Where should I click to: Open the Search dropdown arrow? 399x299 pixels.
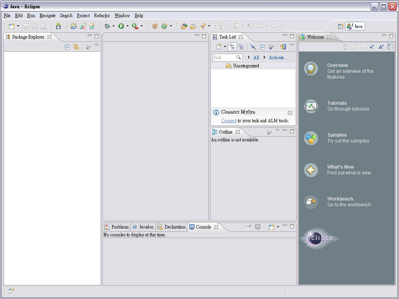(x=209, y=26)
